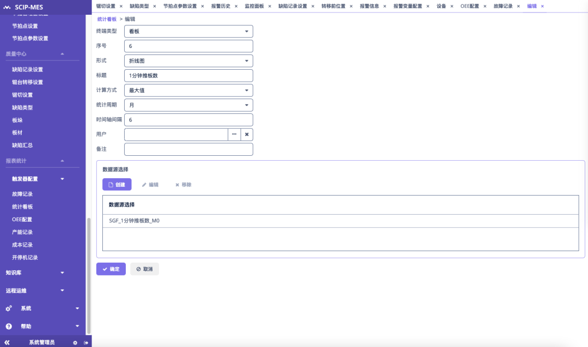588x347 pixels.
Task: Collapse the 质量中心 section
Action: pyautogui.click(x=62, y=54)
